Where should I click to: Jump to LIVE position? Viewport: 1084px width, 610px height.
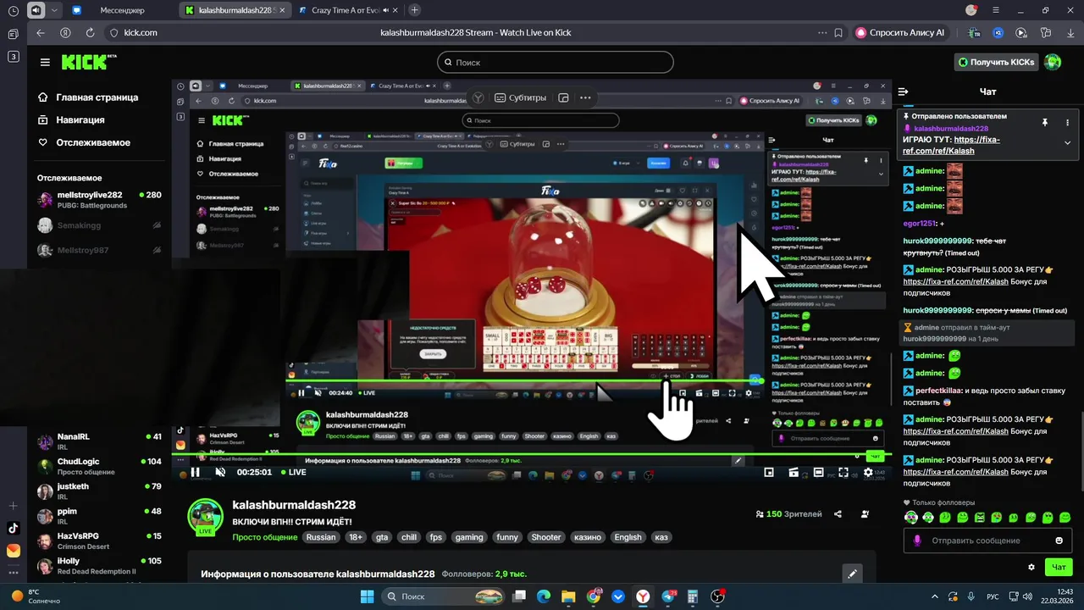pyautogui.click(x=293, y=473)
